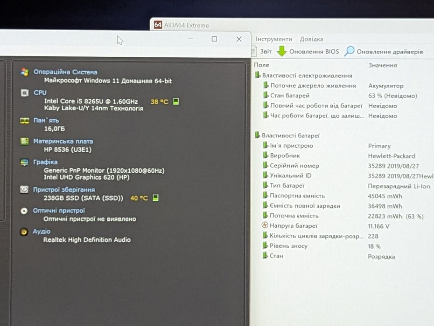Click the hard drive storage icon

point(24,190)
